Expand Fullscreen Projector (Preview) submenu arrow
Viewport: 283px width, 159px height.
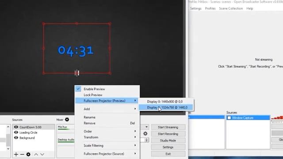[135, 101]
